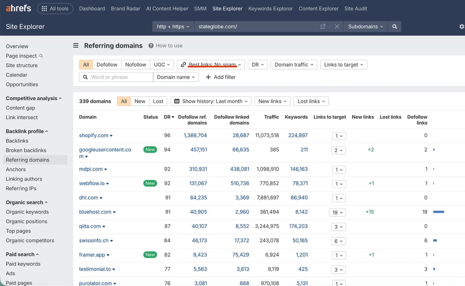Viewport: 465px width, 286px height.
Task: Click the framer.app New status badge
Action: pyautogui.click(x=150, y=255)
